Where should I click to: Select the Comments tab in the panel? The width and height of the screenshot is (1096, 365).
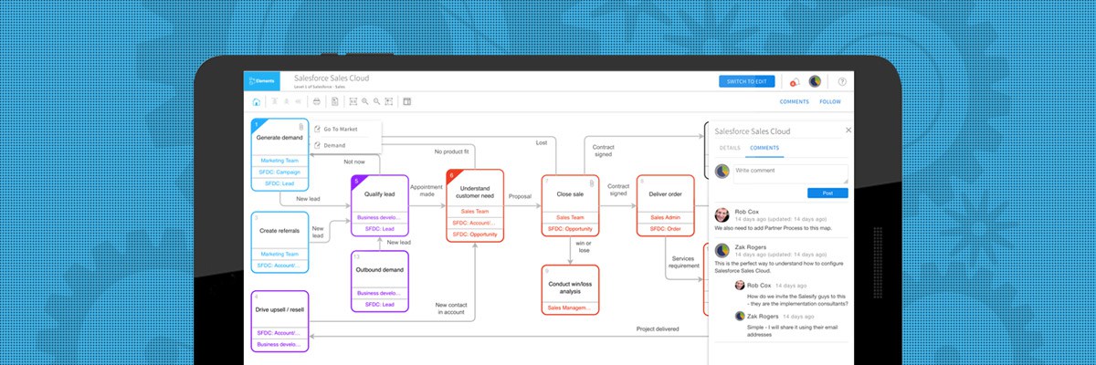click(x=764, y=147)
